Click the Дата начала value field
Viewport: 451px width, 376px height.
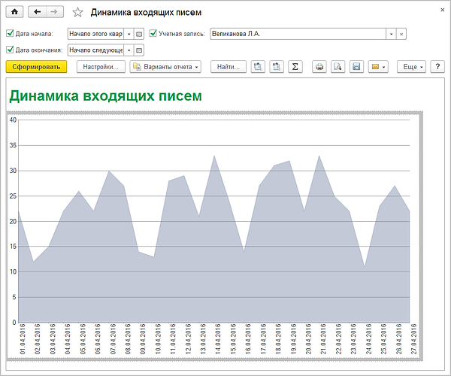click(x=95, y=34)
